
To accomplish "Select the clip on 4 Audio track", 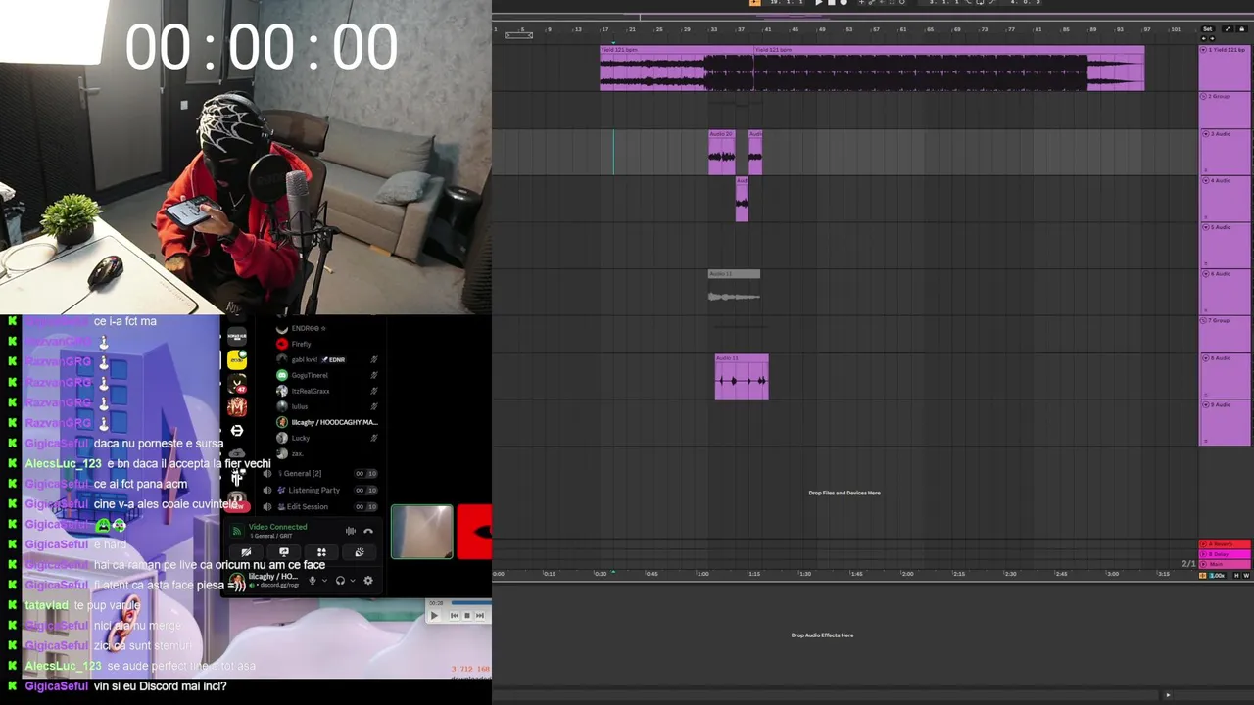I will [x=742, y=200].
